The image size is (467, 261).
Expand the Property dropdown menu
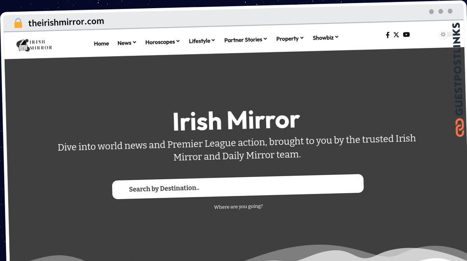(290, 39)
